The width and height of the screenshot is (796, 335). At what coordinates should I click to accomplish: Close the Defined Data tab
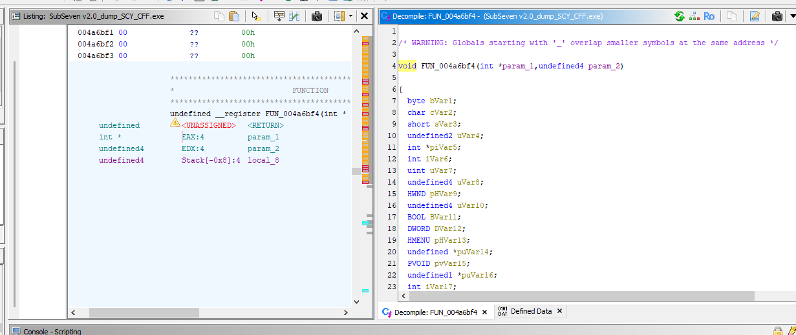(559, 311)
